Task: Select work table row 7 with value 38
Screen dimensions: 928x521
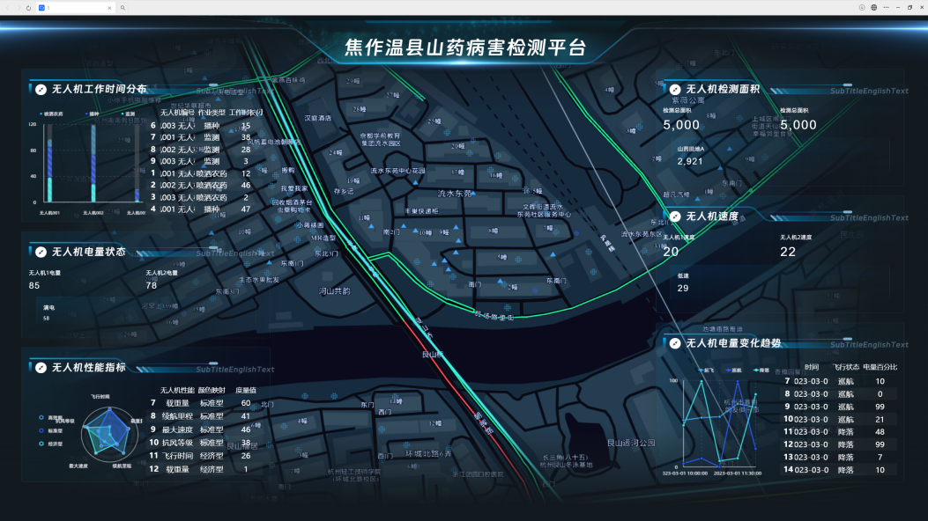Action: pyautogui.click(x=204, y=137)
